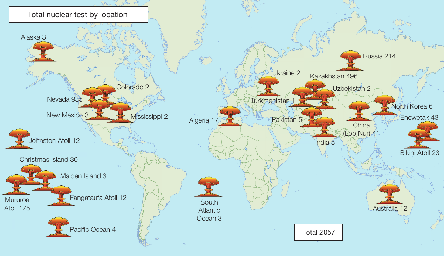The width and height of the screenshot is (444, 256).
Task: Click the South Atlantic Ocean mushroom cloud
Action: tap(209, 187)
